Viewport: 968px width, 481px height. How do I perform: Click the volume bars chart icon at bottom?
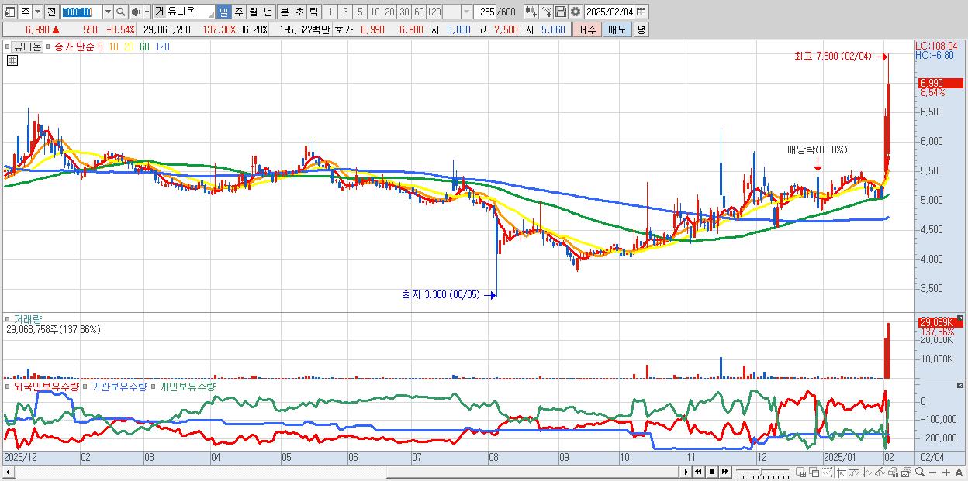coord(894,472)
